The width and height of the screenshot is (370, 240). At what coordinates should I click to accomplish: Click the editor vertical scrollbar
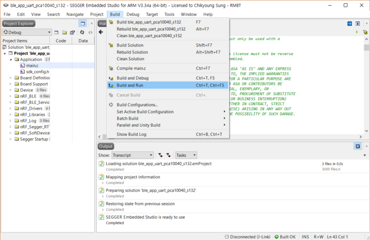(367, 85)
